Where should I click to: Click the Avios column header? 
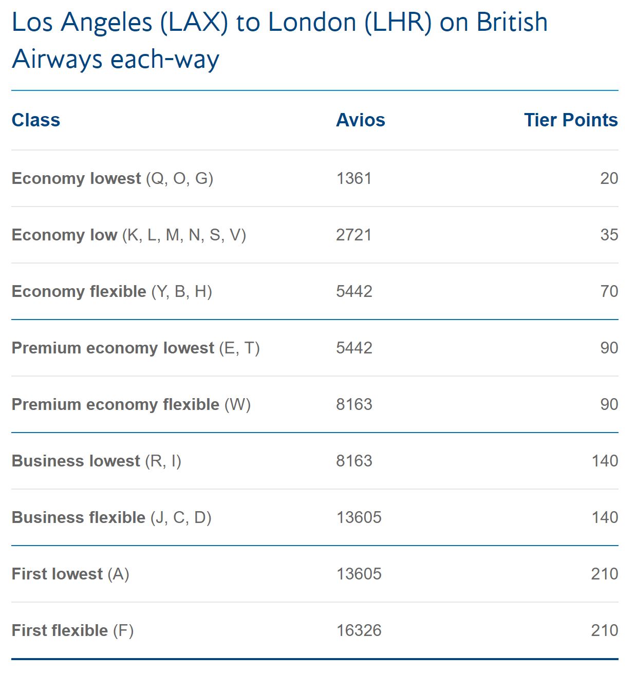361,120
